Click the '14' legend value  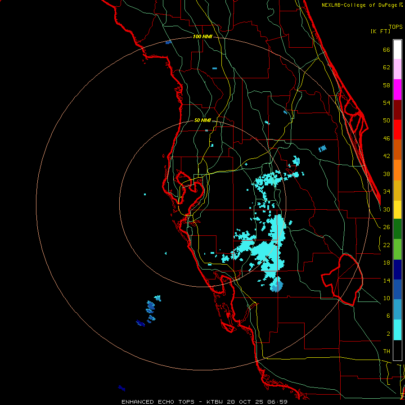click(387, 280)
